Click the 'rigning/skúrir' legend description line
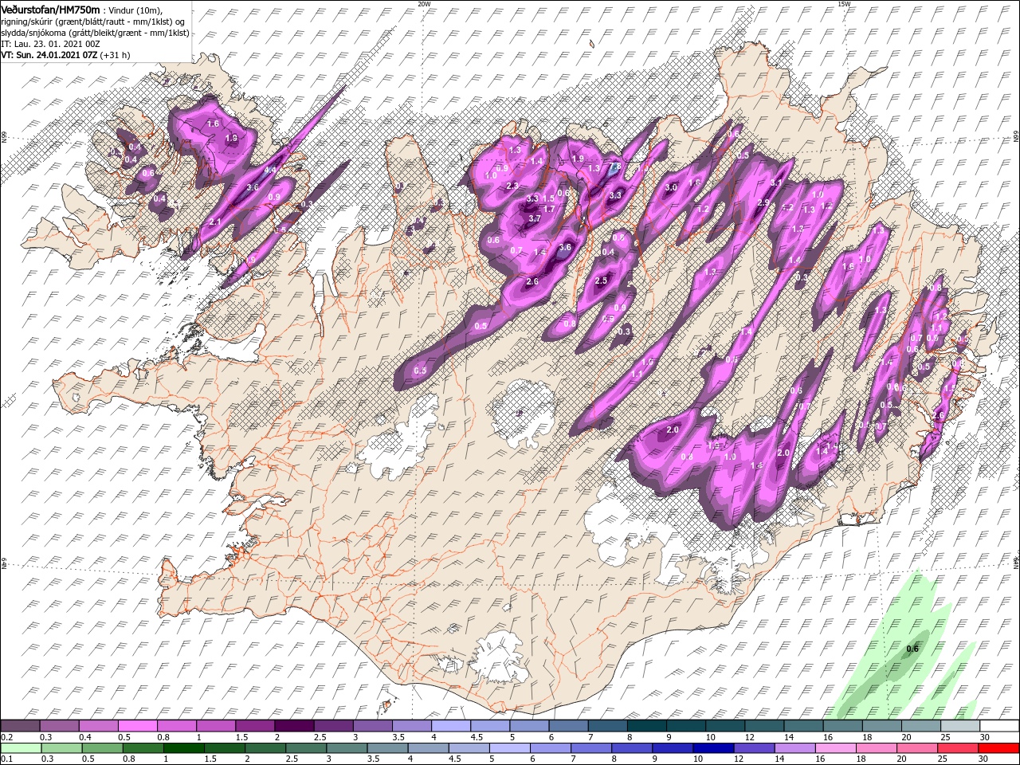This screenshot has height=765, width=1020. tap(93, 21)
